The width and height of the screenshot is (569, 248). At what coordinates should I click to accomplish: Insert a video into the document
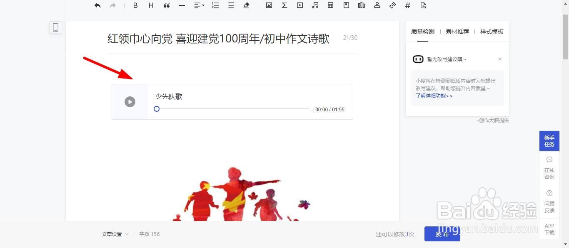pos(299,5)
